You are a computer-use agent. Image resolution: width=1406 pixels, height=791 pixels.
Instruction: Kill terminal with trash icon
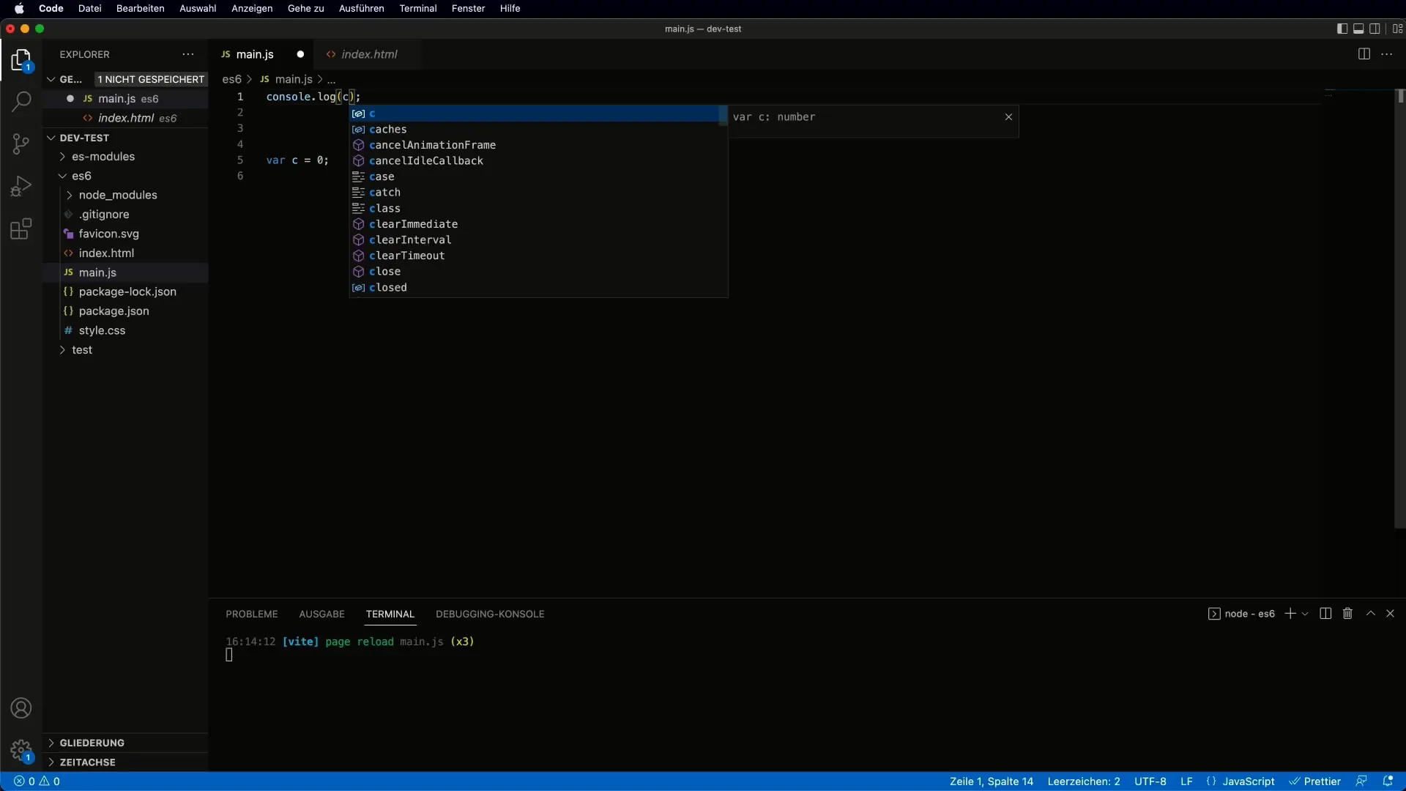coord(1347,614)
